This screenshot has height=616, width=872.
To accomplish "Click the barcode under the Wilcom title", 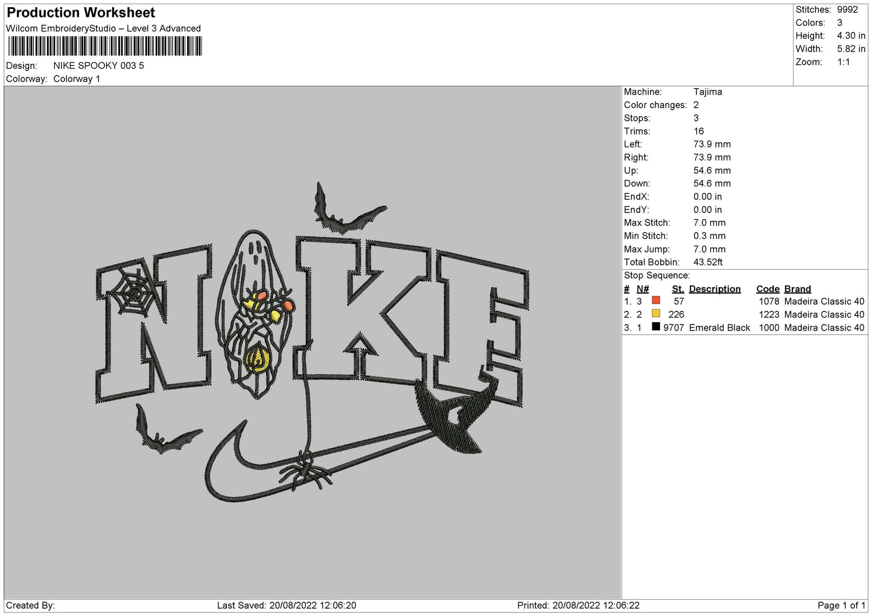I will [x=104, y=46].
